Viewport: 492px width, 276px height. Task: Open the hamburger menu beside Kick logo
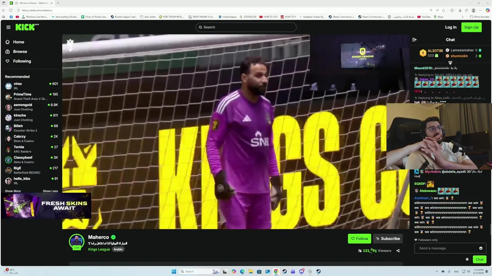click(x=8, y=27)
